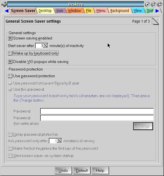Switch to the Background tab
Image resolution: width=164 pixels, height=176 pixels.
(x=120, y=11)
